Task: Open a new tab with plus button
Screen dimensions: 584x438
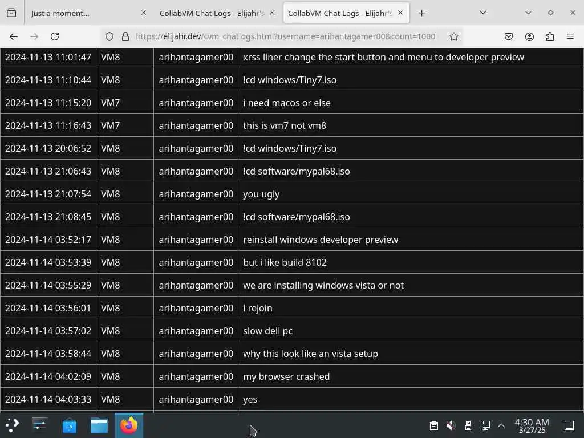Action: 421,13
